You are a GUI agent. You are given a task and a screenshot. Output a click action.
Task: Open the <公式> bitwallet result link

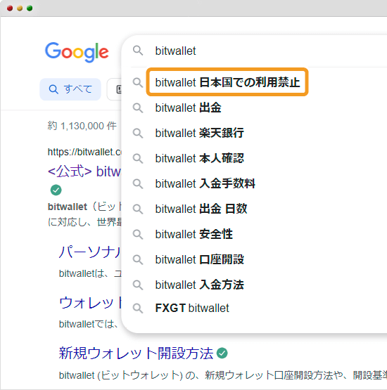point(84,171)
